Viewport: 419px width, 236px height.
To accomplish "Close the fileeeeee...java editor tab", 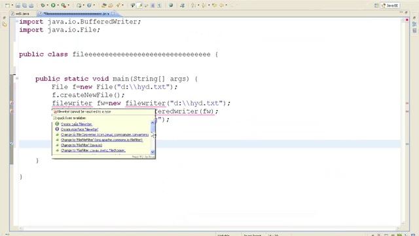I will coord(113,13).
